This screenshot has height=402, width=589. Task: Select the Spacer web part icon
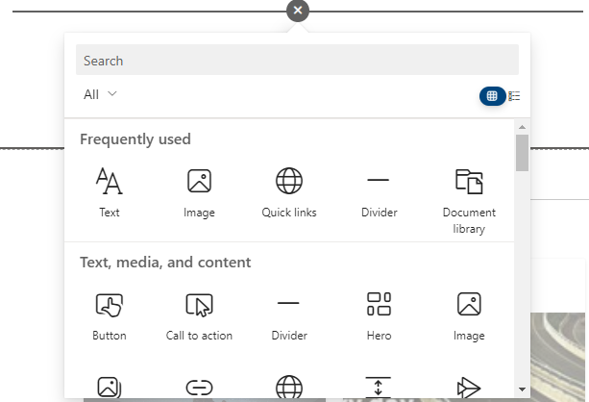pyautogui.click(x=378, y=388)
